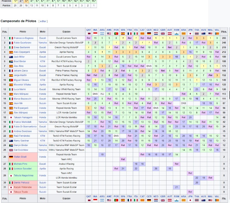Go to Marc Márquez's page
The height and width of the screenshot is (203, 230).
pos(21,94)
